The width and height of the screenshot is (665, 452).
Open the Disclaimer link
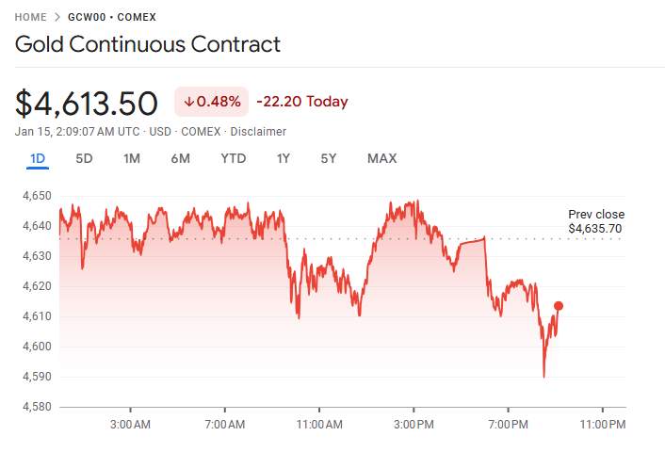(x=258, y=132)
